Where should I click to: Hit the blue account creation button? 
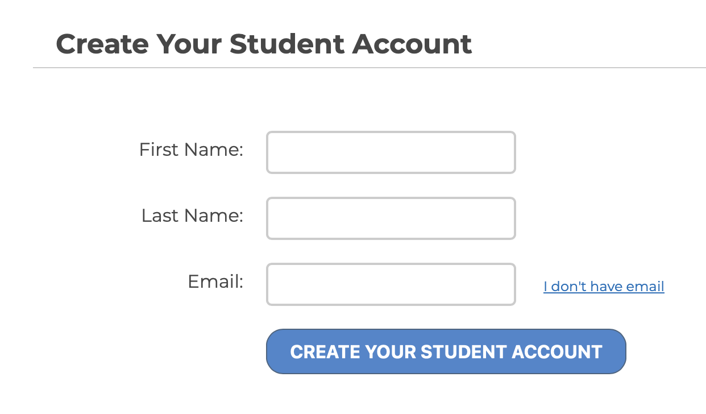tap(446, 351)
